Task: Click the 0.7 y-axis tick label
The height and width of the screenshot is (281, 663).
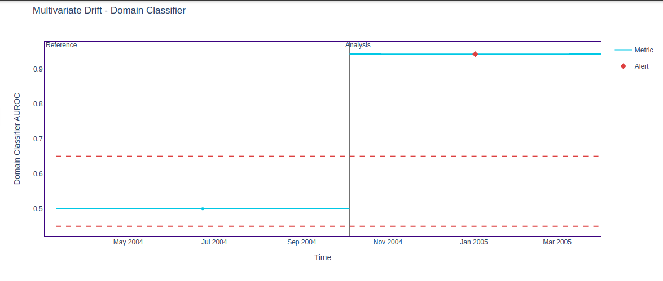Action: [38, 139]
